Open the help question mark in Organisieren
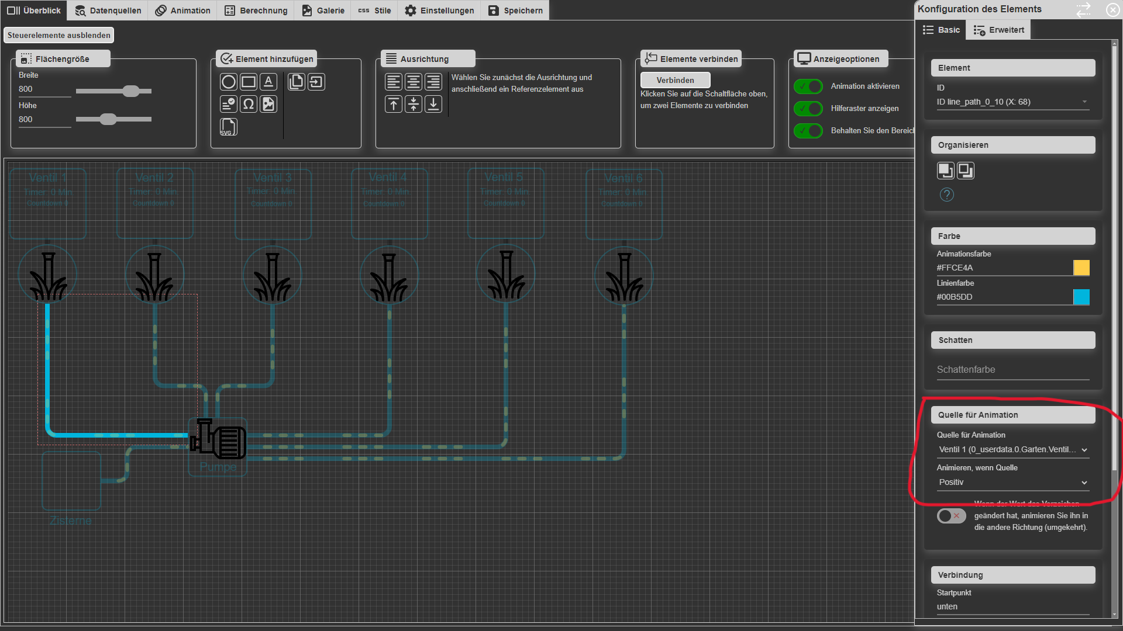Screen dimensions: 1123x631 tap(946, 195)
